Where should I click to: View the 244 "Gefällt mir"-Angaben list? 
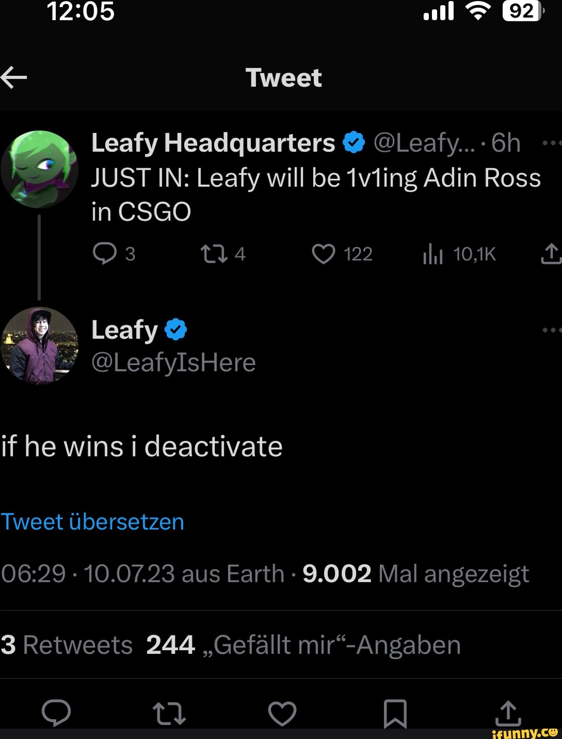[x=303, y=645]
